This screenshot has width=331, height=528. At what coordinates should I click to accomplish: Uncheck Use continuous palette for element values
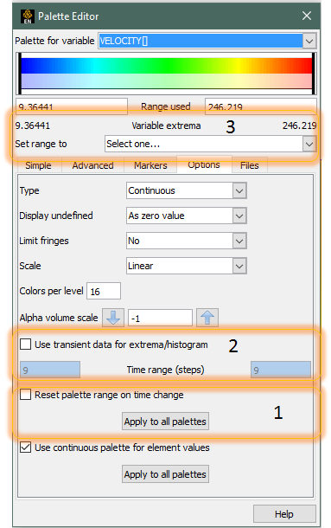point(26,448)
